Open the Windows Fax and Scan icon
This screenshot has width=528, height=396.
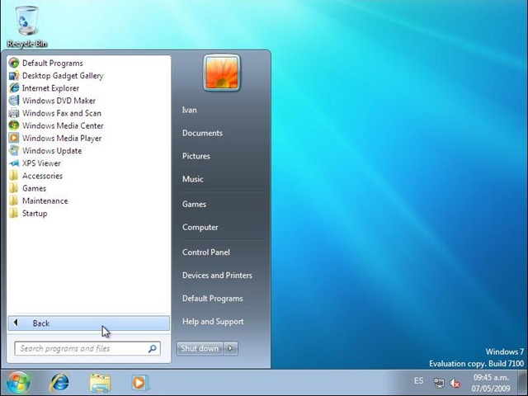14,113
